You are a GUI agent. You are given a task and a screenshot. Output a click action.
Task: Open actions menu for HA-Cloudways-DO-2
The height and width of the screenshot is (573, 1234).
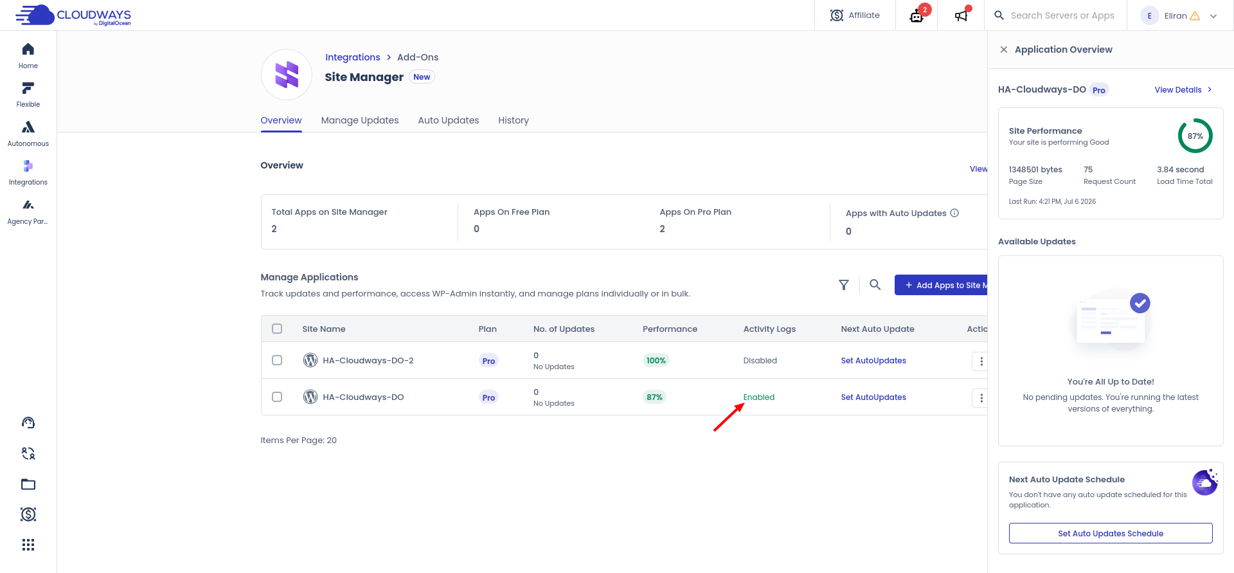[981, 361]
